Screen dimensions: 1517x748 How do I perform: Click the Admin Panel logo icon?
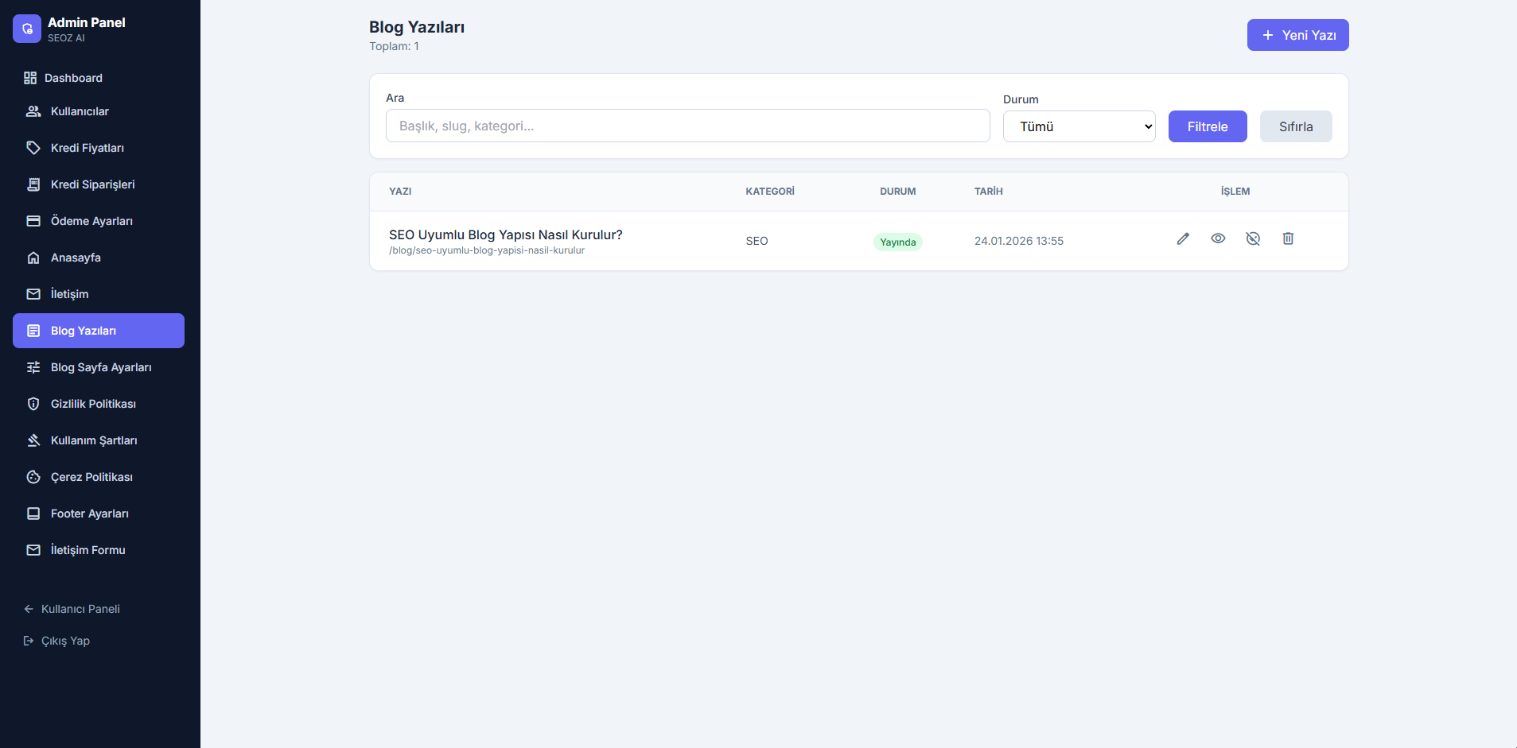click(x=27, y=29)
